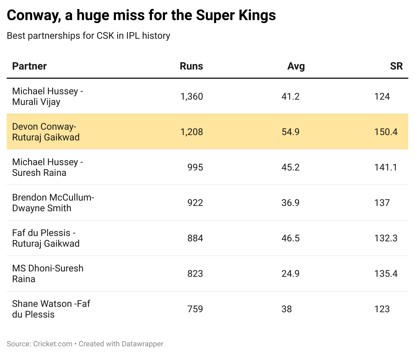
Task: Select the Michael Hussey - Murali Vijay row
Action: click(x=48, y=97)
